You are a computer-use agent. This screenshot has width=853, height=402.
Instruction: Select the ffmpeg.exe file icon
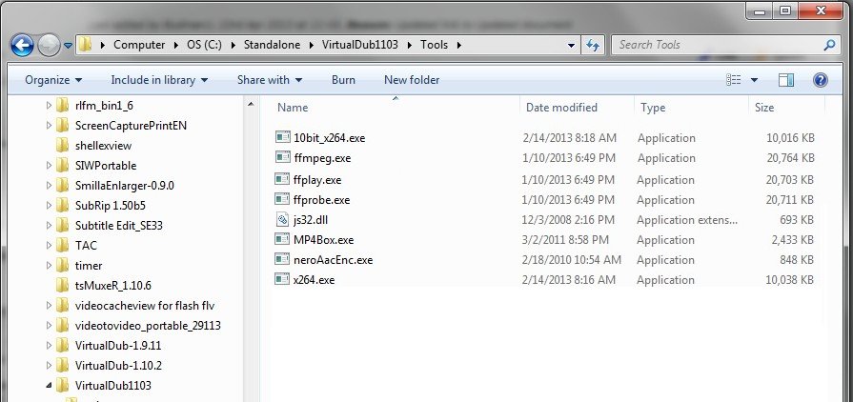pyautogui.click(x=282, y=158)
